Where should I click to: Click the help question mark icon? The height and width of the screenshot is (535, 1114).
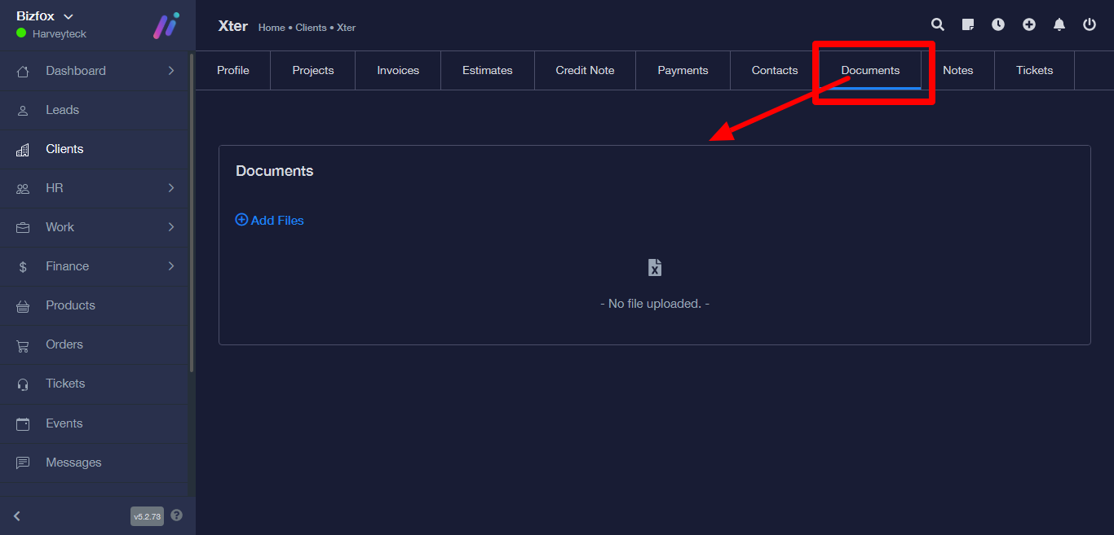(177, 515)
